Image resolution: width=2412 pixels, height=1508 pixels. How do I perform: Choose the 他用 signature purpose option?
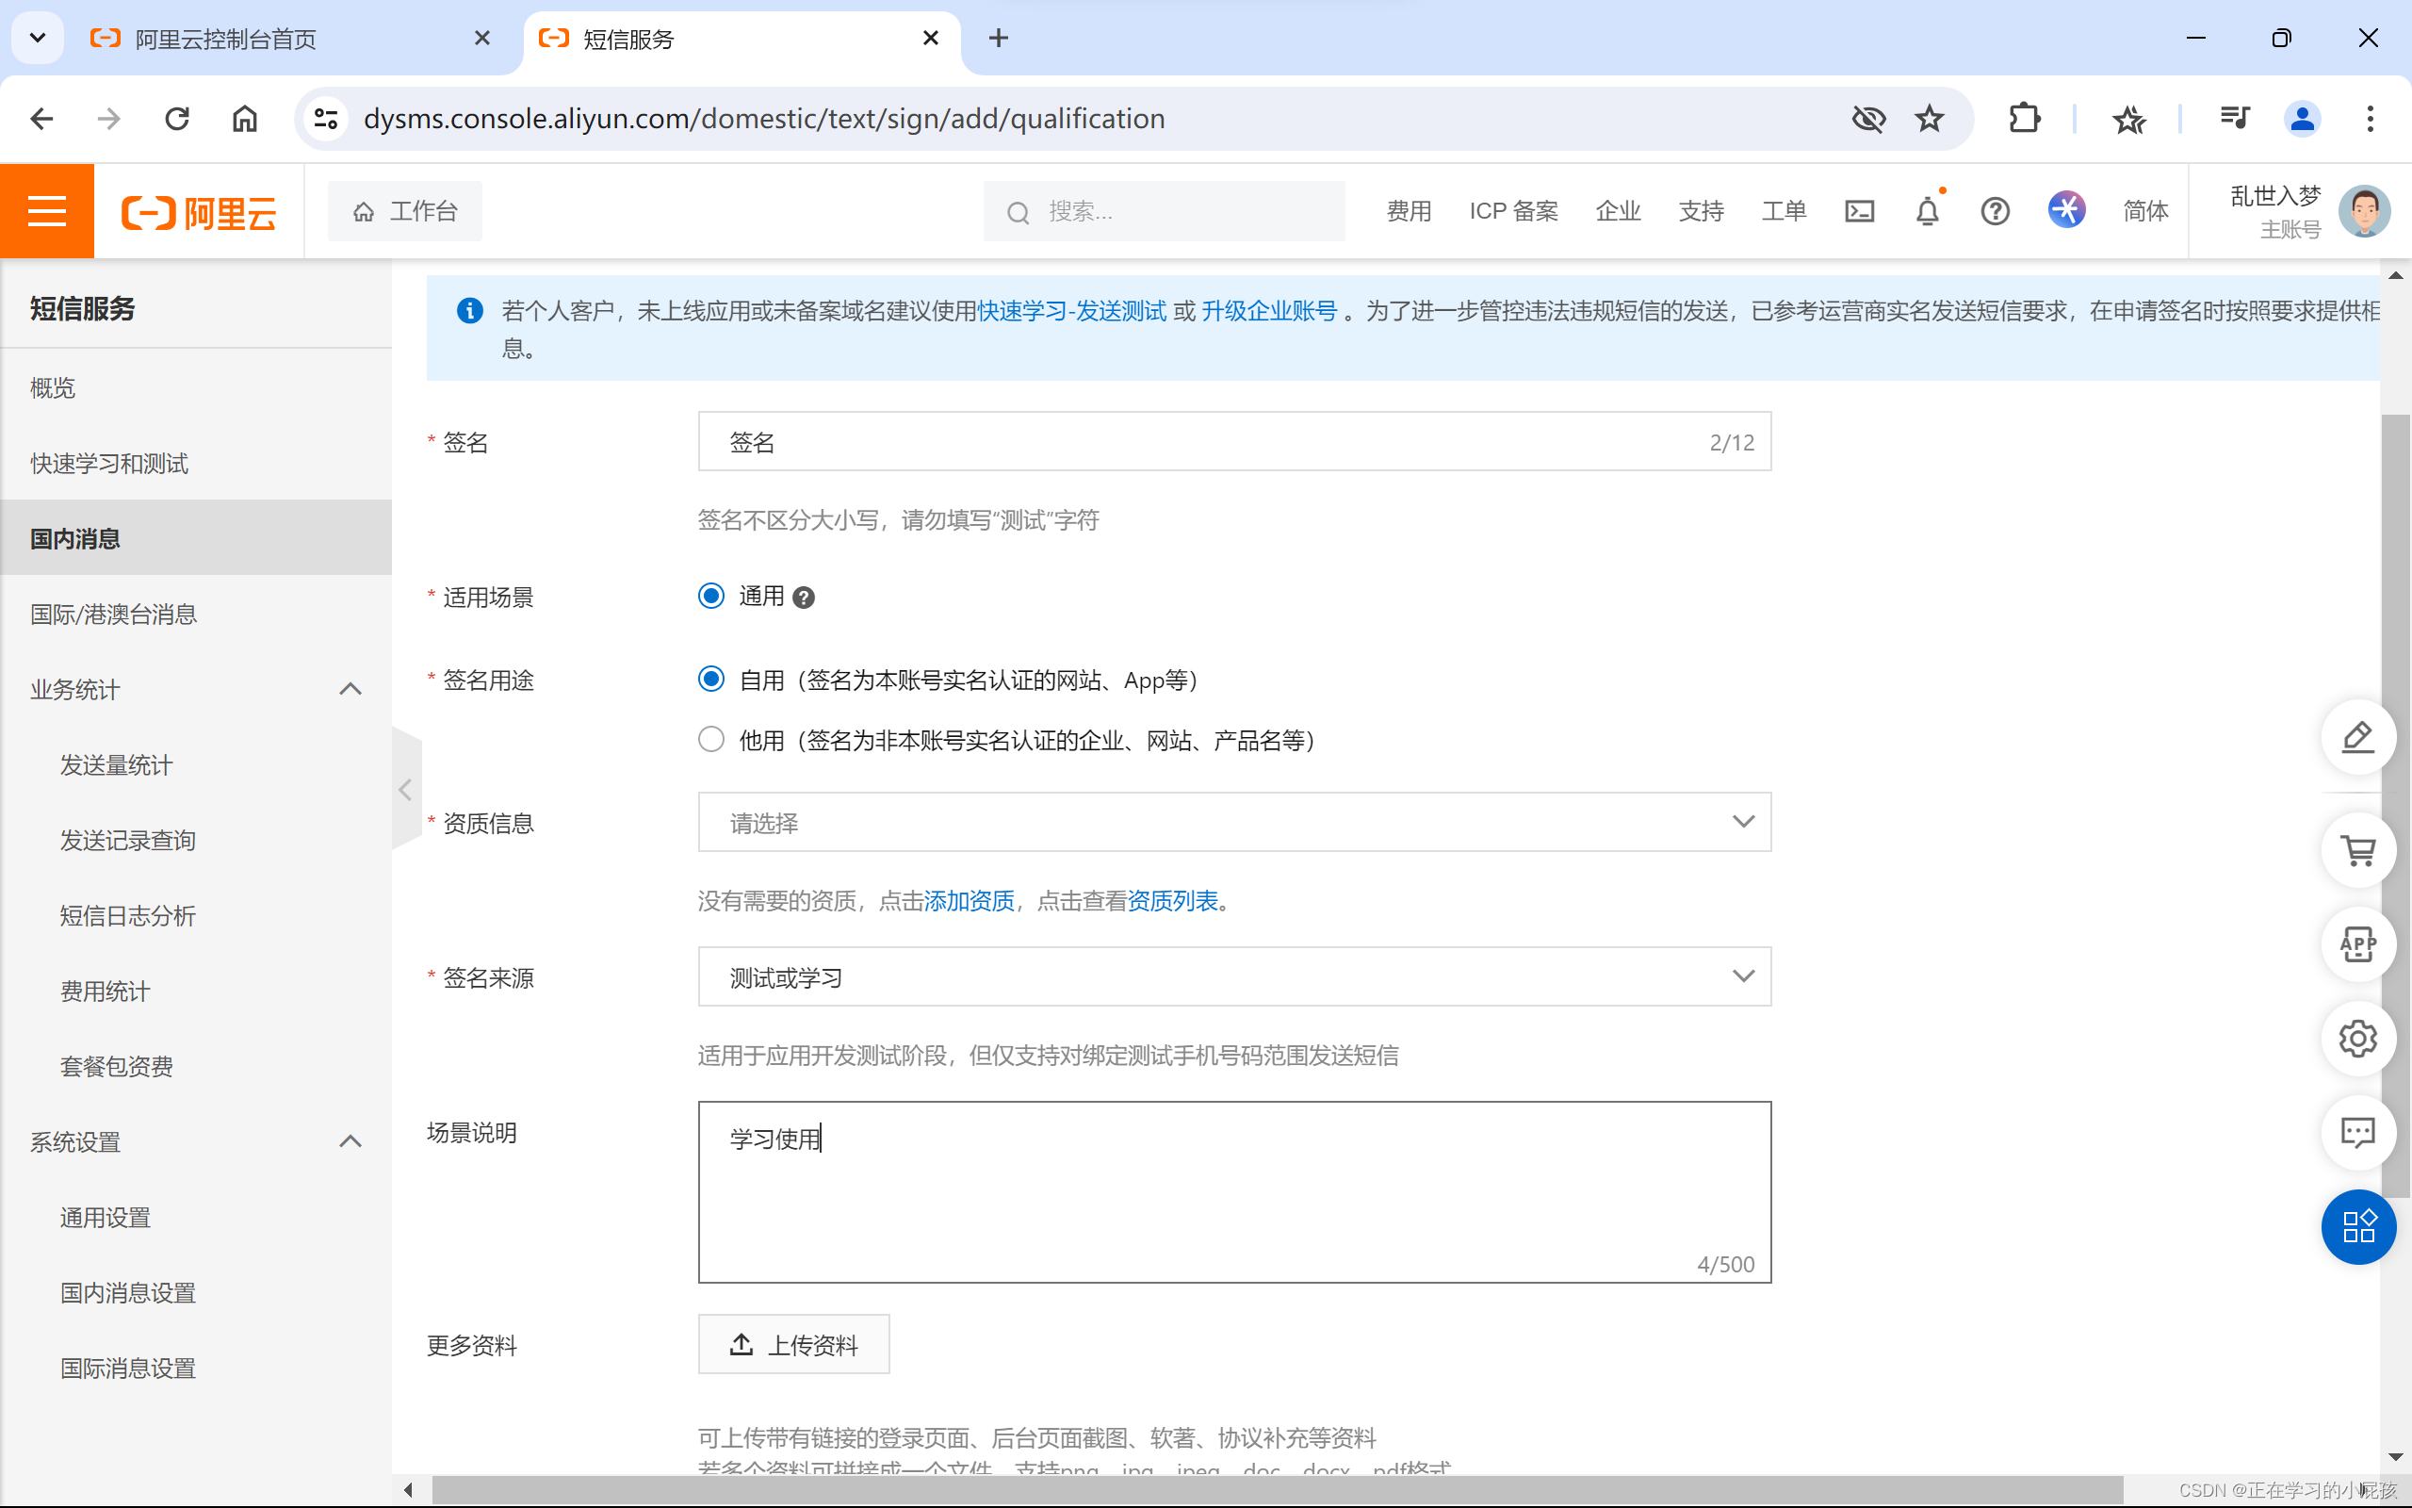tap(710, 739)
